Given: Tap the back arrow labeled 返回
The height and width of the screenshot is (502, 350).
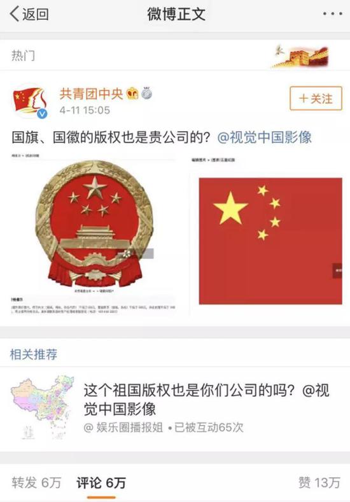Looking at the screenshot, I should [29, 15].
